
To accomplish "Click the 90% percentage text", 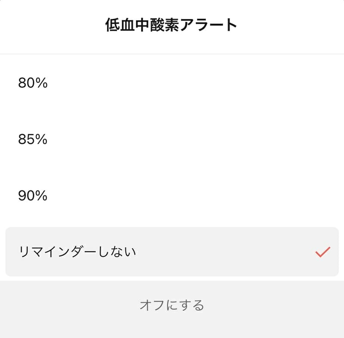I will point(33,196).
